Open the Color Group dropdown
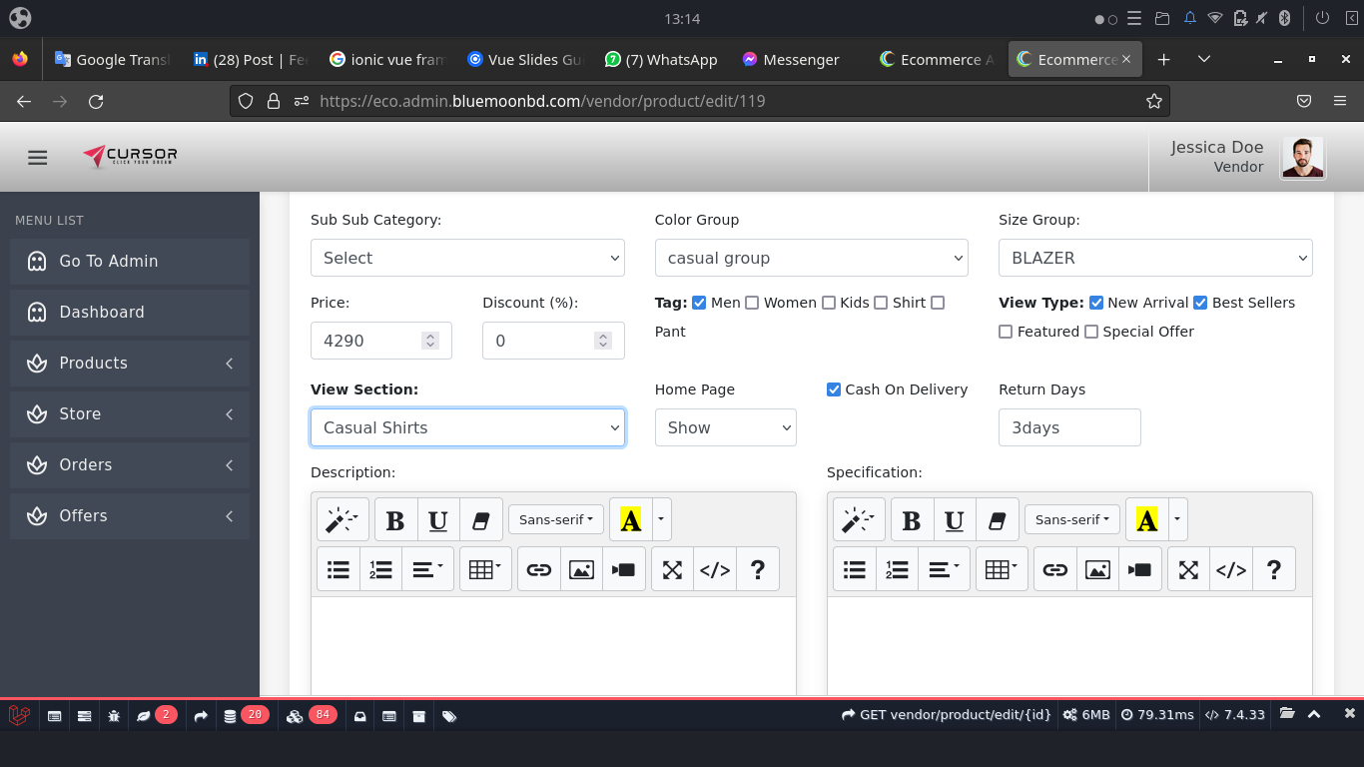The width and height of the screenshot is (1364, 767). click(811, 258)
